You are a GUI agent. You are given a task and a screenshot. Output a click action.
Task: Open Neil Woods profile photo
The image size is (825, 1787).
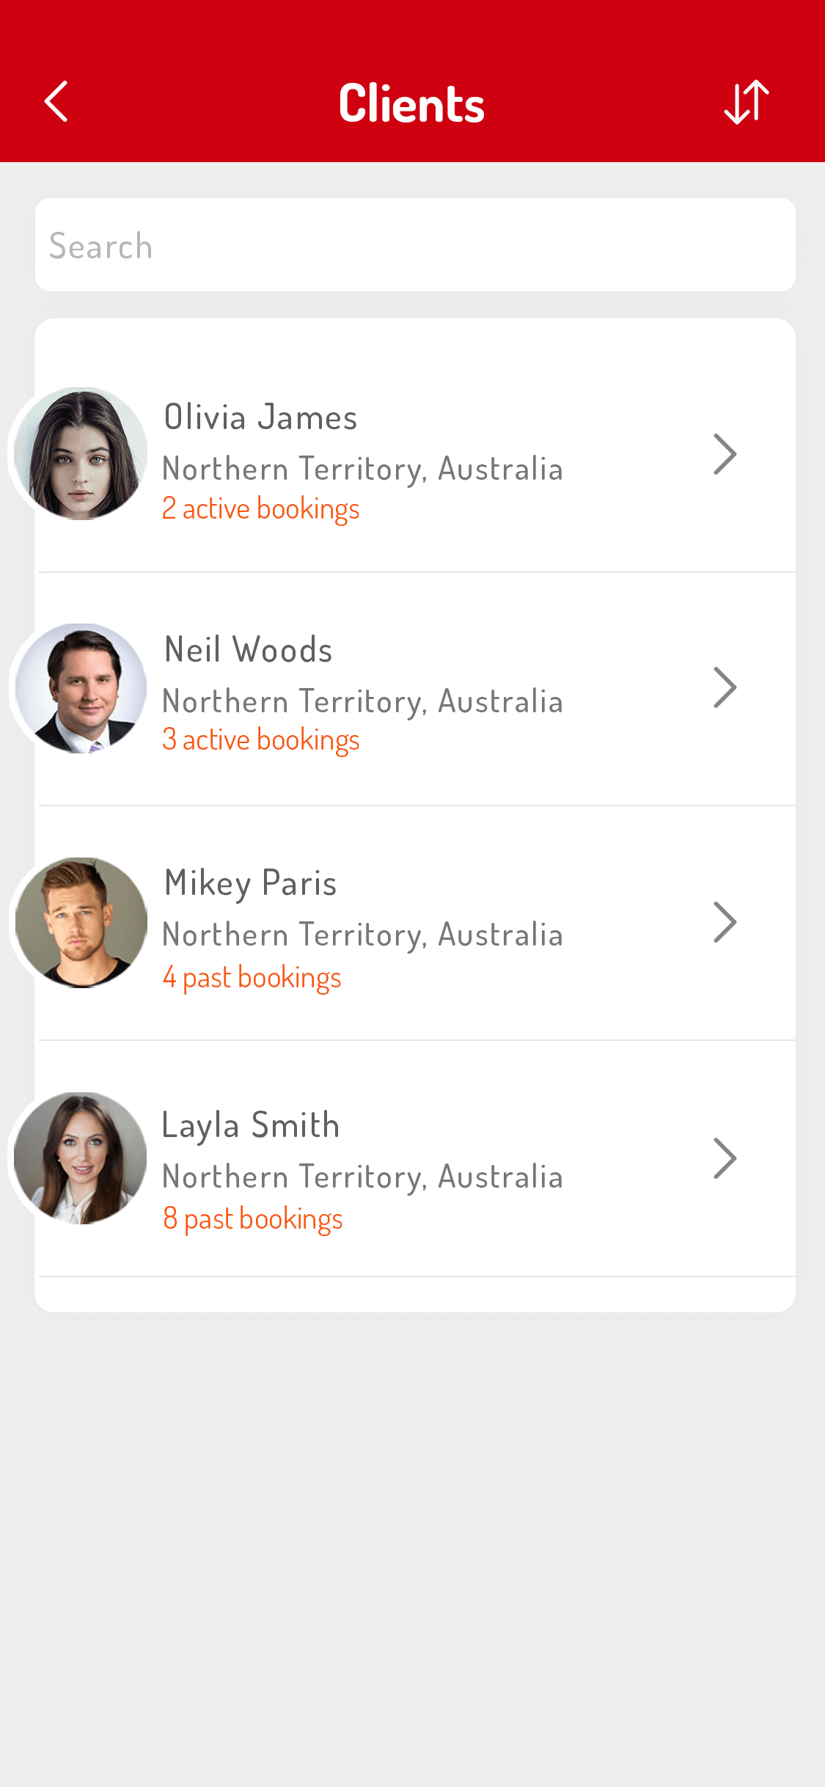81,688
